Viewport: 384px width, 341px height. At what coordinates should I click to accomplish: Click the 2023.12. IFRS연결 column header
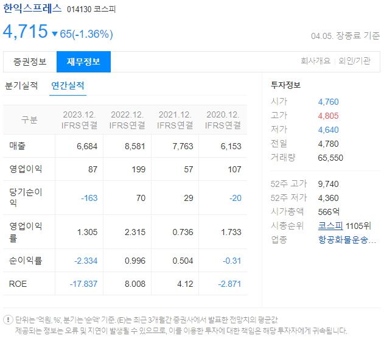click(x=79, y=120)
